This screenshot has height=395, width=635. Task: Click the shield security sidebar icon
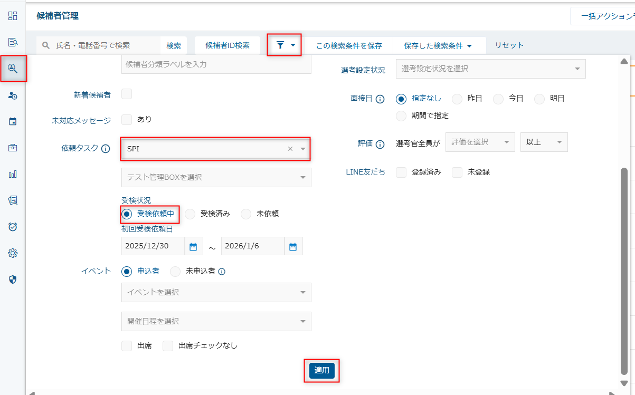(x=13, y=280)
